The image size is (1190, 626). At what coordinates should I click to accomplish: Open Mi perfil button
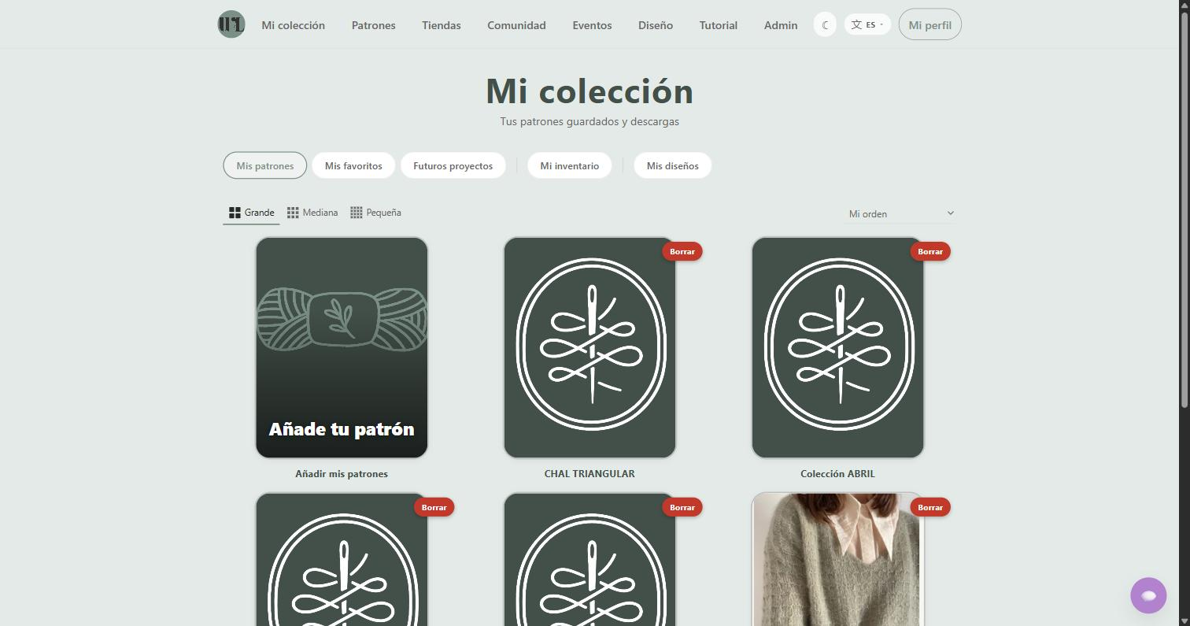[929, 24]
